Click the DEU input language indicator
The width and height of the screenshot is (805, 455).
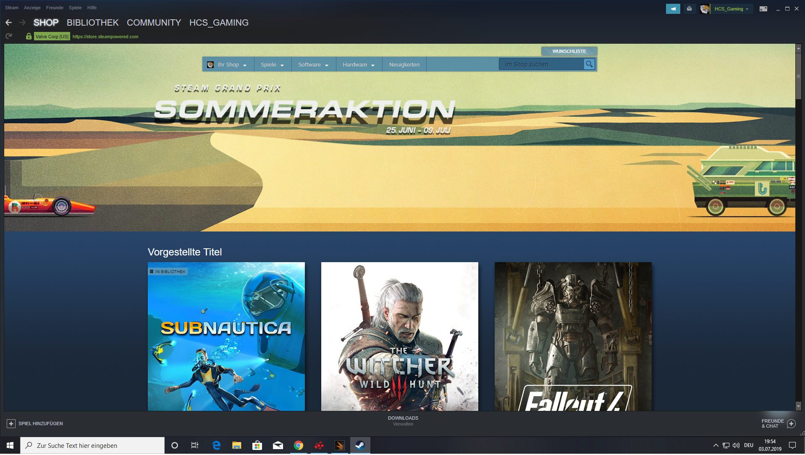coord(749,446)
